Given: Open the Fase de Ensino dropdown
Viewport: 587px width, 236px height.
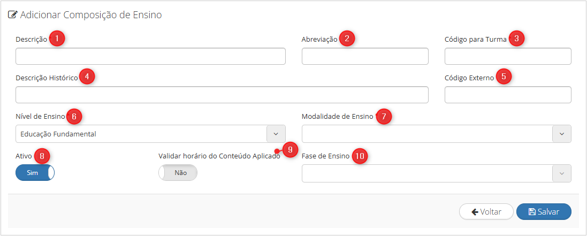Looking at the screenshot, I should (x=562, y=173).
